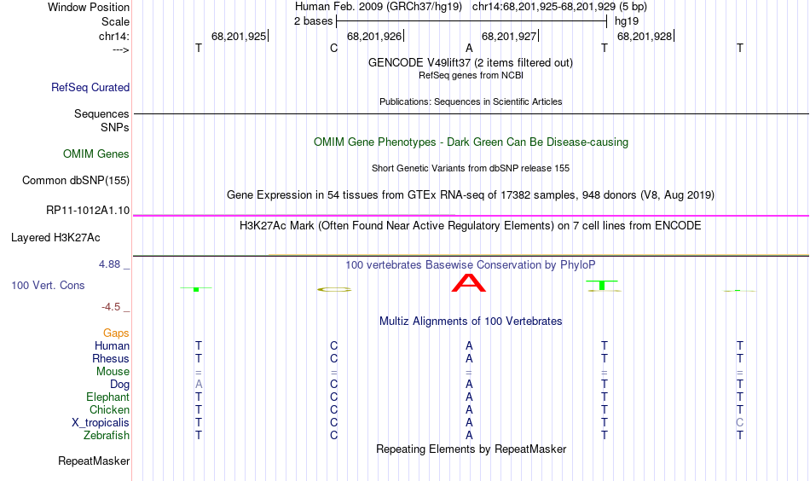Image resolution: width=810 pixels, height=481 pixels.
Task: Click the Publications Sequences black bar
Action: point(471,113)
